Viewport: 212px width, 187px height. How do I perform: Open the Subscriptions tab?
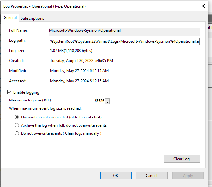click(32, 18)
